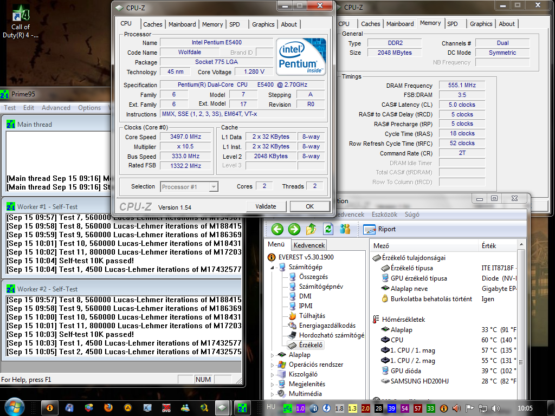Switch to Caches tab in front CPU-Z
The height and width of the screenshot is (416, 555).
pos(152,24)
